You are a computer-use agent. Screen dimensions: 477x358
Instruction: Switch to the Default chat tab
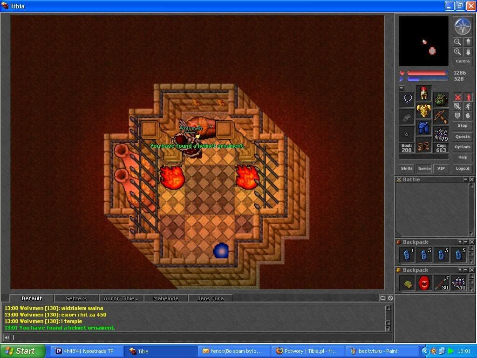[x=32, y=298]
